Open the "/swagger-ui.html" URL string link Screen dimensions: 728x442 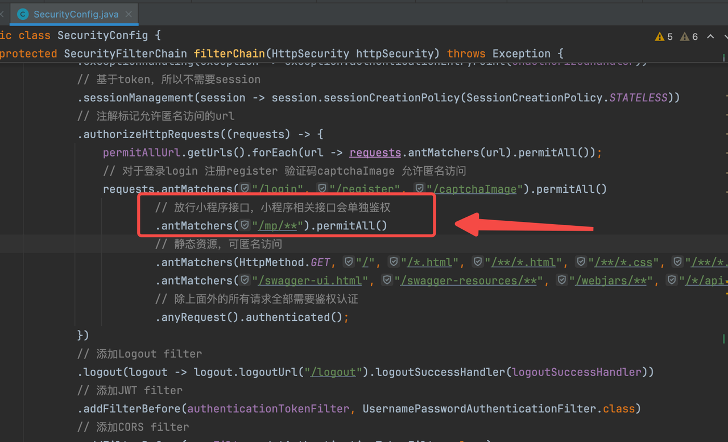[310, 280]
